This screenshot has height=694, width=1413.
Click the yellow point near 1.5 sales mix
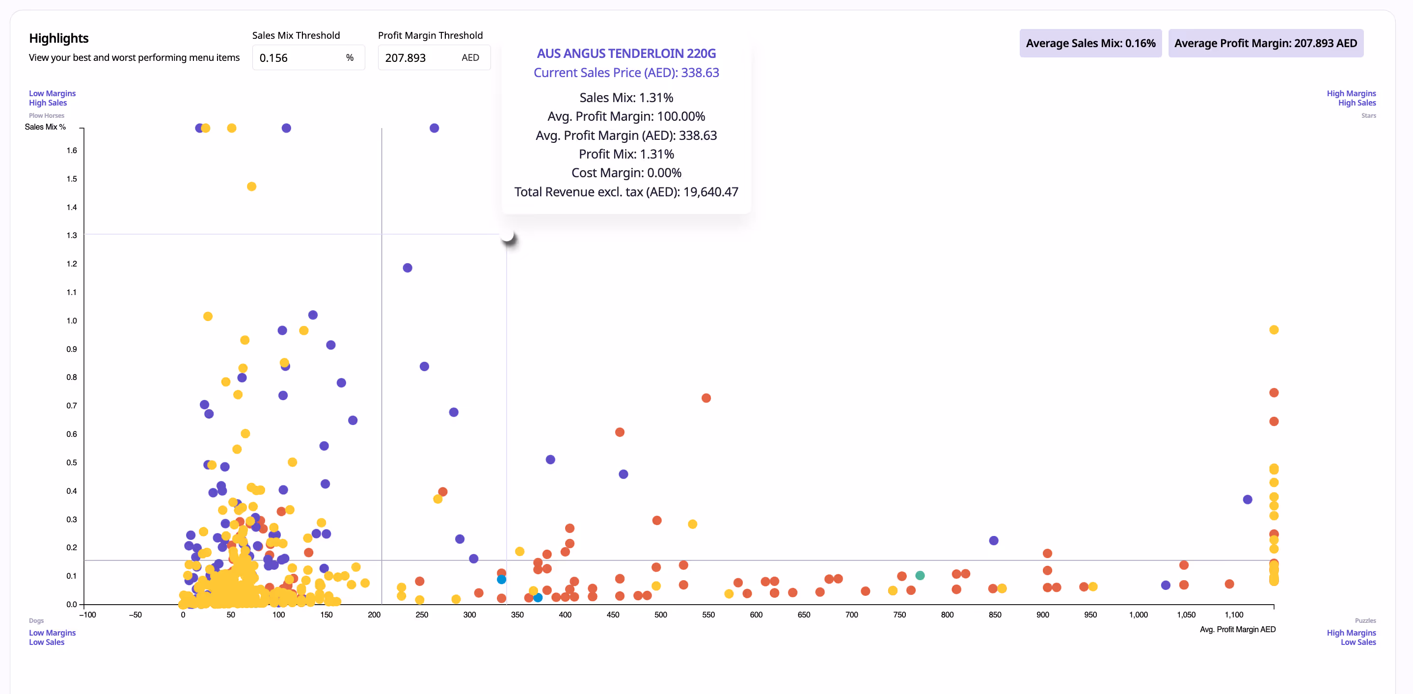pos(251,187)
